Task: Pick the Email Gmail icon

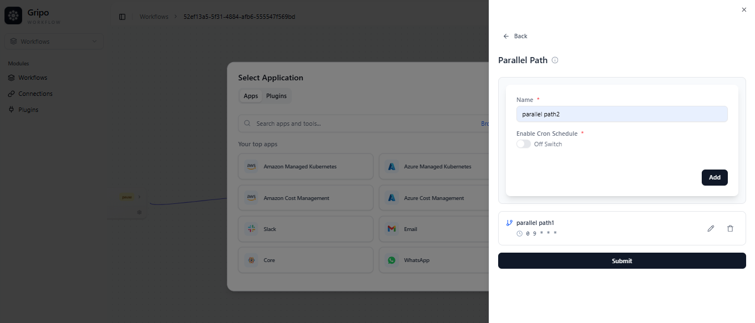Action: pyautogui.click(x=392, y=229)
